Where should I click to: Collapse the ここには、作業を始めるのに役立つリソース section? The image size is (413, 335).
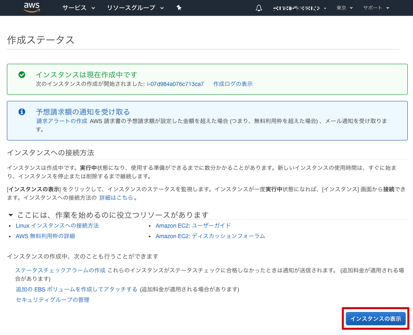[x=11, y=215]
